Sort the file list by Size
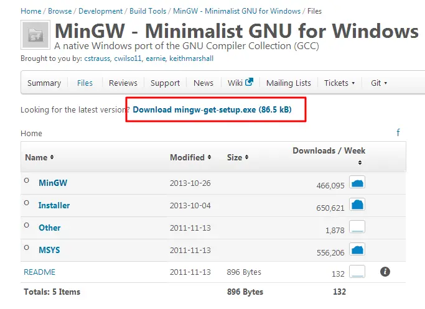Image resolution: width=425 pixels, height=309 pixels. (238, 157)
